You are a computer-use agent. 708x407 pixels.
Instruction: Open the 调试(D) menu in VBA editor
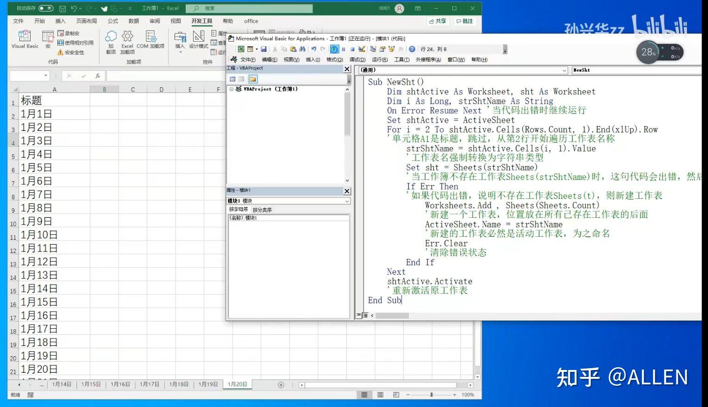point(357,59)
